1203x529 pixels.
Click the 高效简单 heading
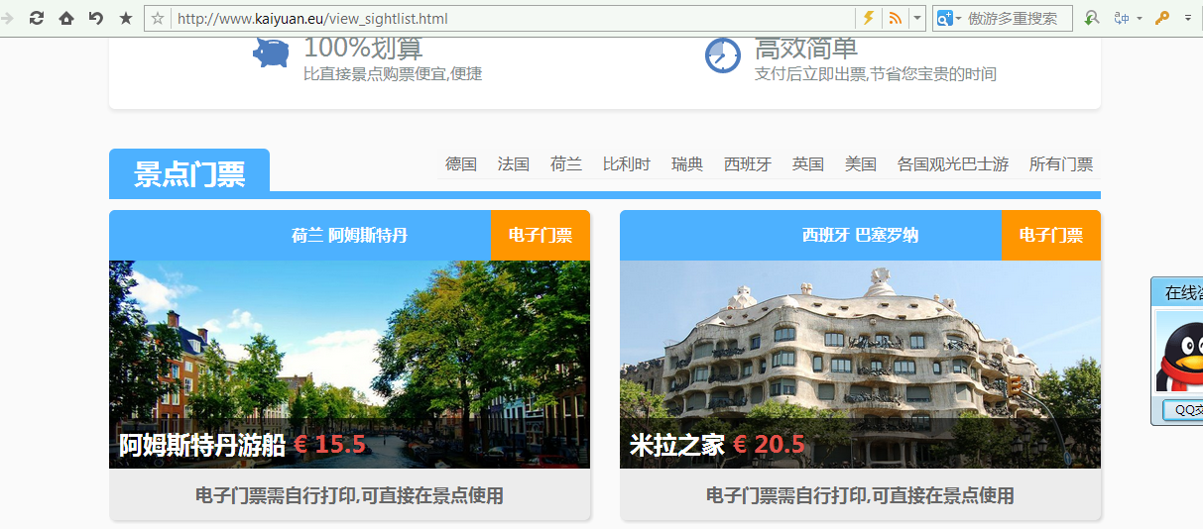[805, 48]
